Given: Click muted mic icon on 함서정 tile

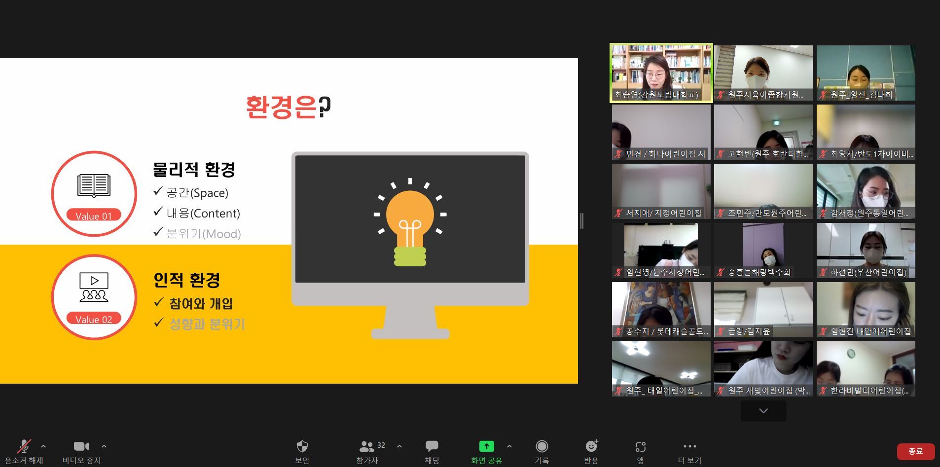Looking at the screenshot, I should coord(823,213).
